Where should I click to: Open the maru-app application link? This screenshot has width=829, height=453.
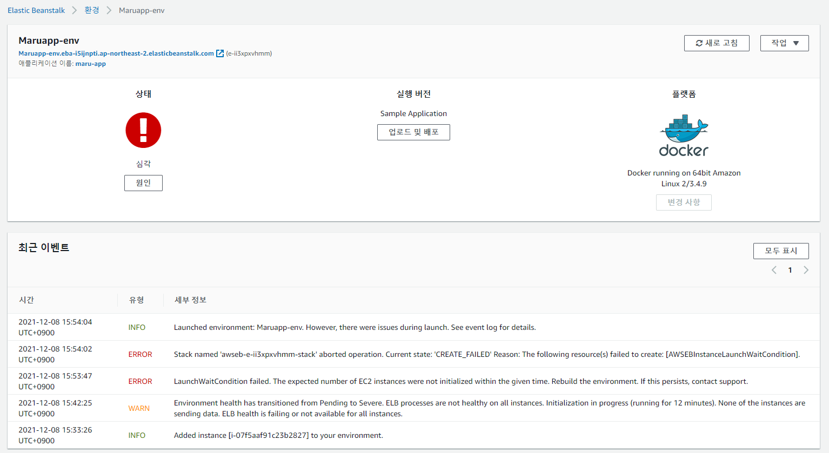(x=91, y=64)
